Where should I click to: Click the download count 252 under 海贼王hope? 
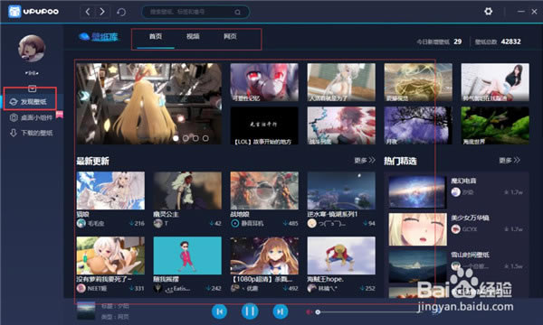point(367,288)
